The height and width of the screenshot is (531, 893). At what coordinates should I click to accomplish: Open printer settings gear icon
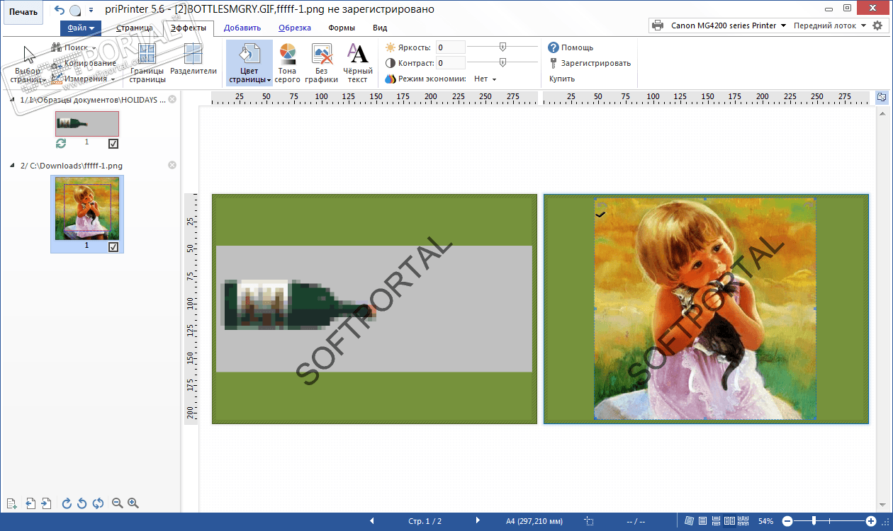877,25
